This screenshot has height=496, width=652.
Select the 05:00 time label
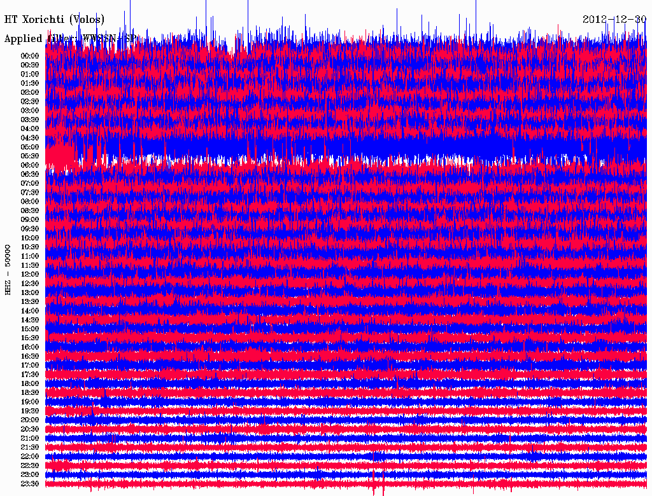click(30, 147)
